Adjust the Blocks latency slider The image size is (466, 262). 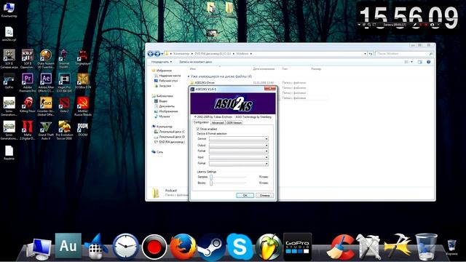click(x=211, y=183)
